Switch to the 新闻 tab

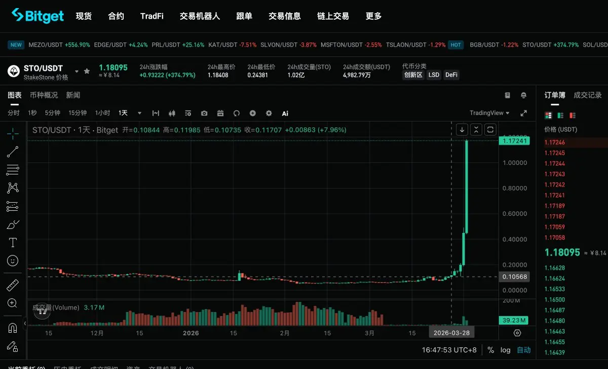[x=73, y=95]
